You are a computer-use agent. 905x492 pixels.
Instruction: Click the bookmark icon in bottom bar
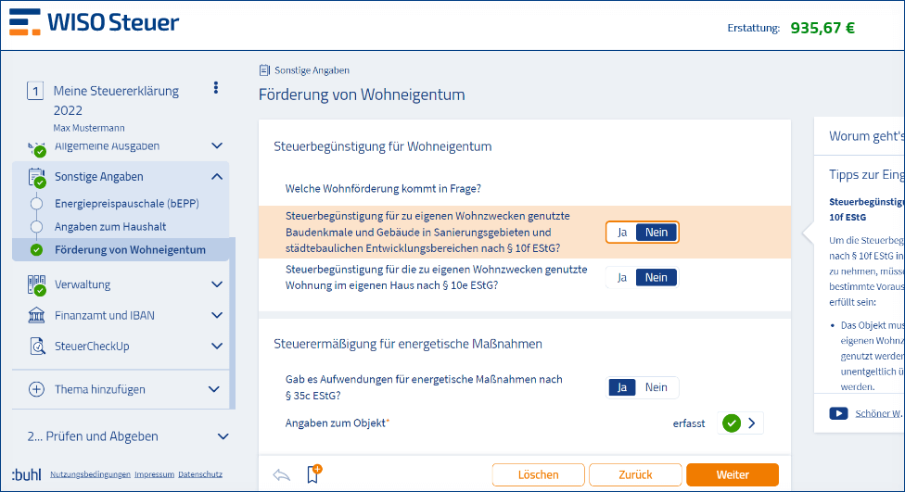(314, 474)
